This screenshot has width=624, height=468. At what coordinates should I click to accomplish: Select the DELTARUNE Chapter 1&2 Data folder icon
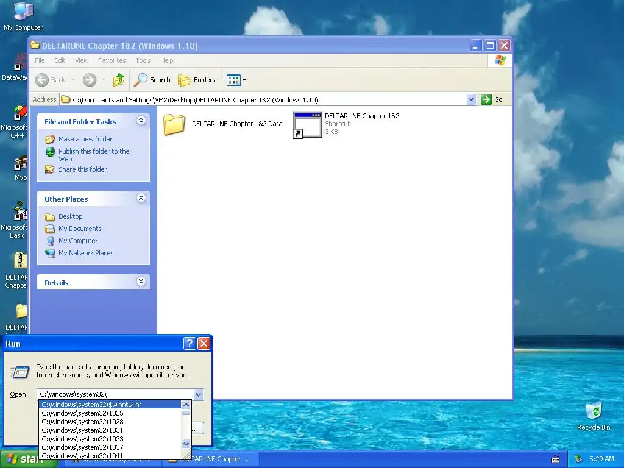(174, 124)
